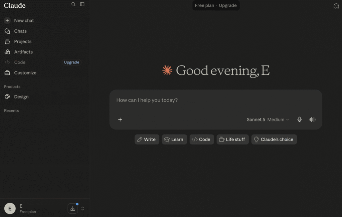
Task: Click the download app icon
Action: point(72,209)
